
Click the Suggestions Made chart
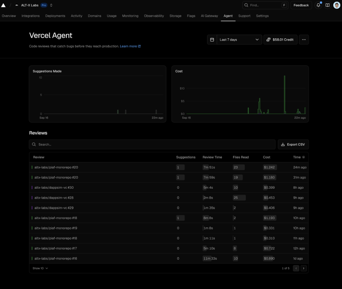[98, 94]
